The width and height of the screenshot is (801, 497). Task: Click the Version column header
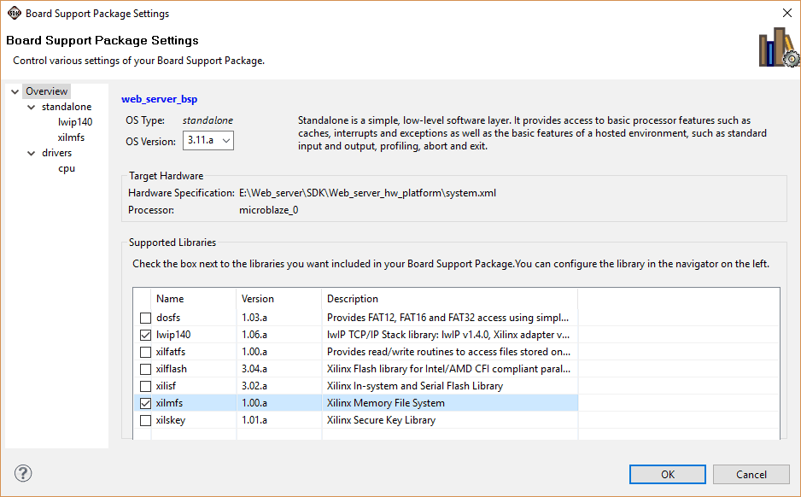click(x=258, y=299)
